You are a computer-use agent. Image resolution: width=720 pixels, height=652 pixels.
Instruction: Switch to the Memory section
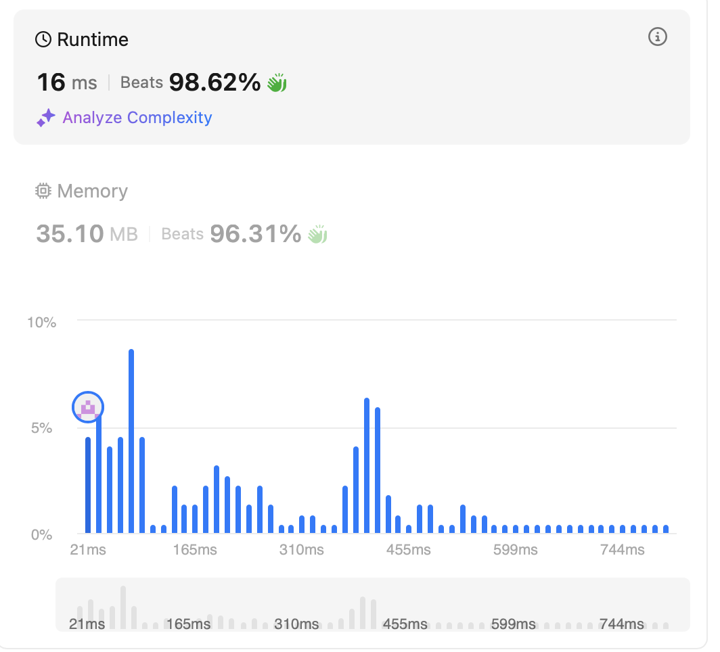[x=92, y=191]
